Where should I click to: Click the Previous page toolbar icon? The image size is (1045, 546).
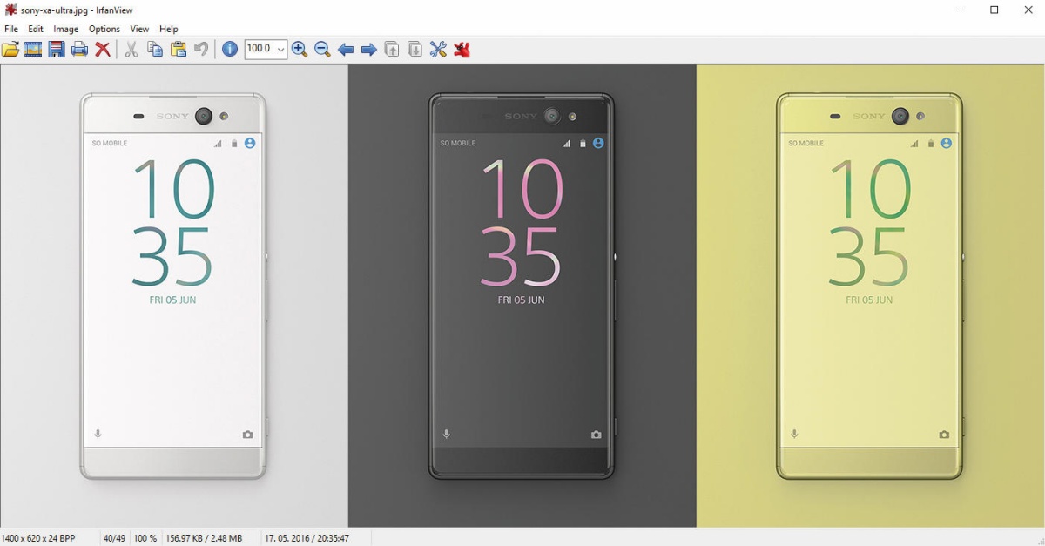pos(392,50)
